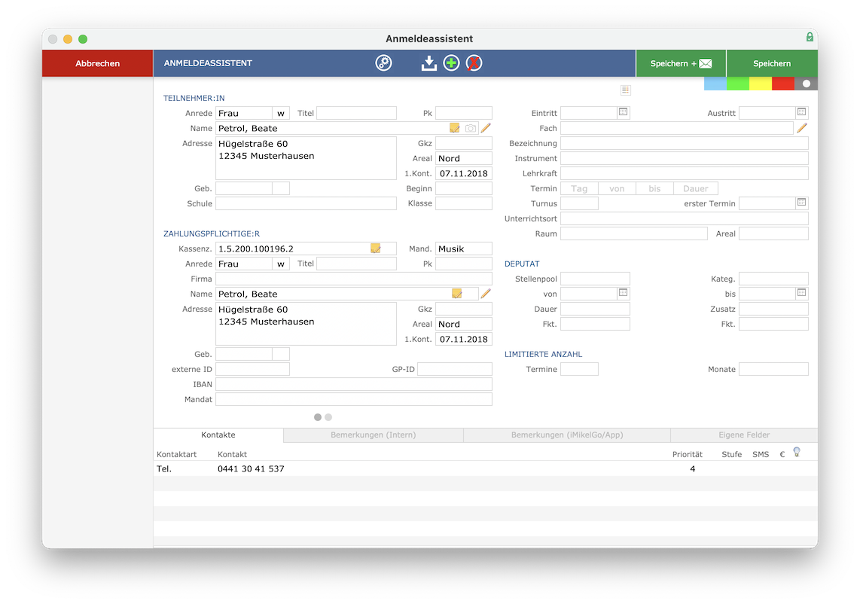Click note icon beside payer name
This screenshot has width=860, height=604.
457,294
